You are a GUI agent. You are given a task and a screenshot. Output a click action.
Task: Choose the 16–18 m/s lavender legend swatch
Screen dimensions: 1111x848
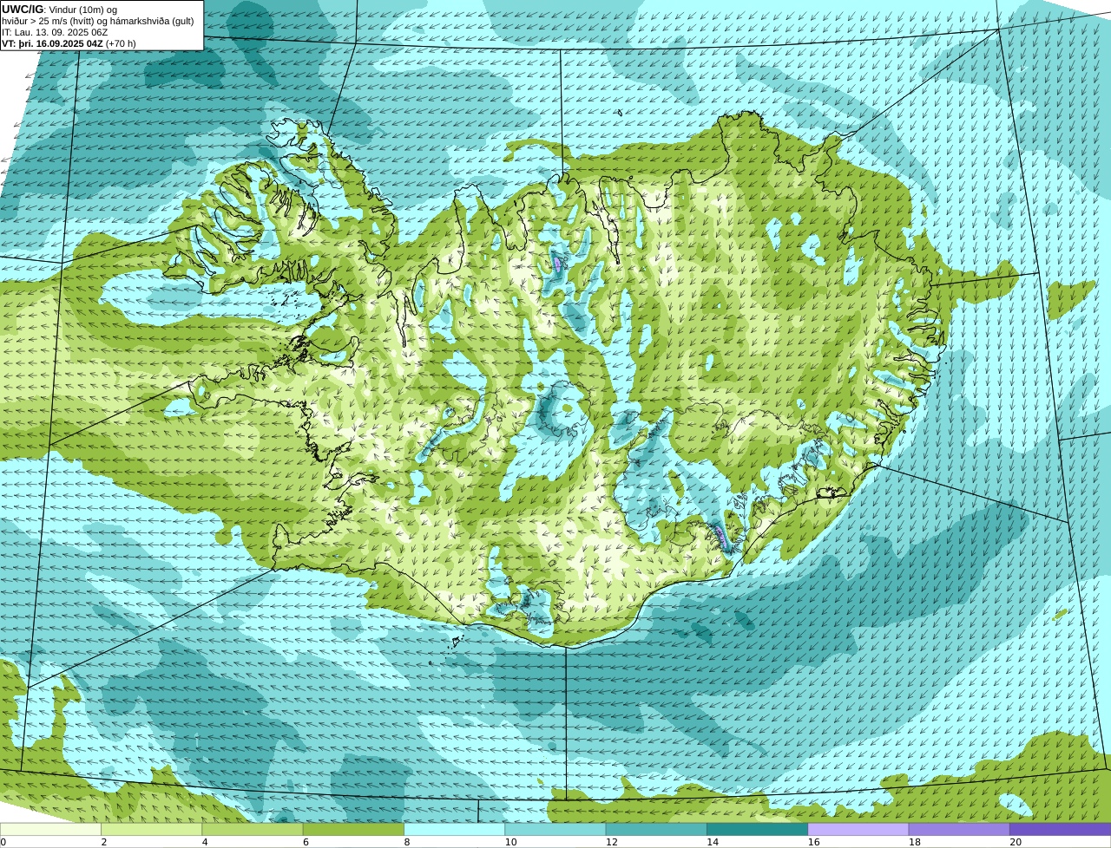(858, 829)
